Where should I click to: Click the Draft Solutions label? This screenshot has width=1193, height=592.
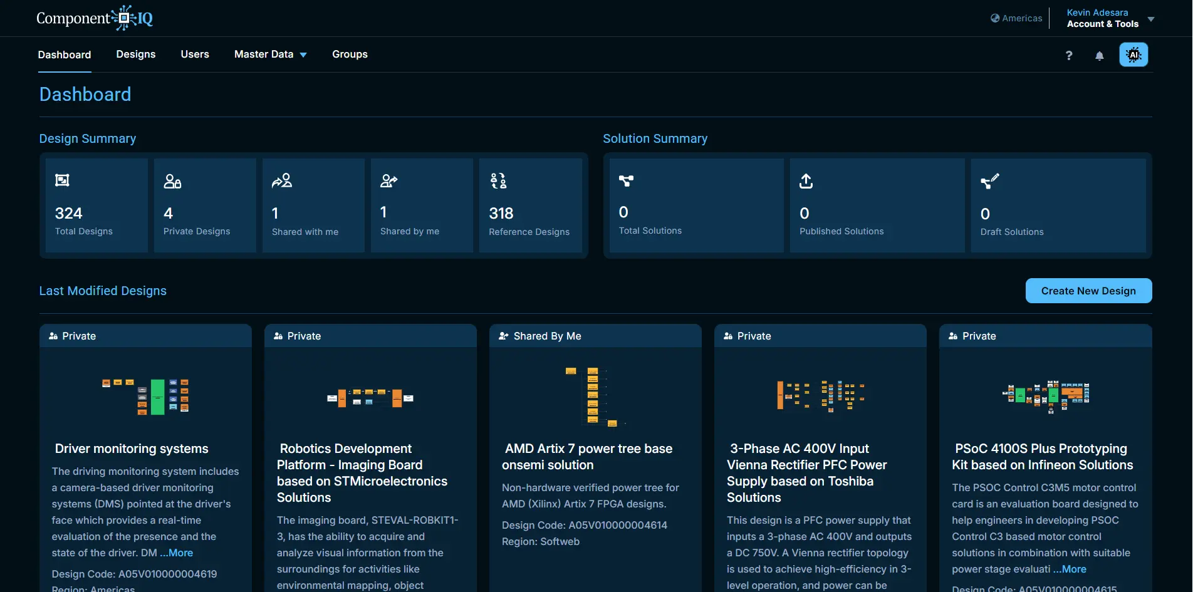[x=1012, y=232]
